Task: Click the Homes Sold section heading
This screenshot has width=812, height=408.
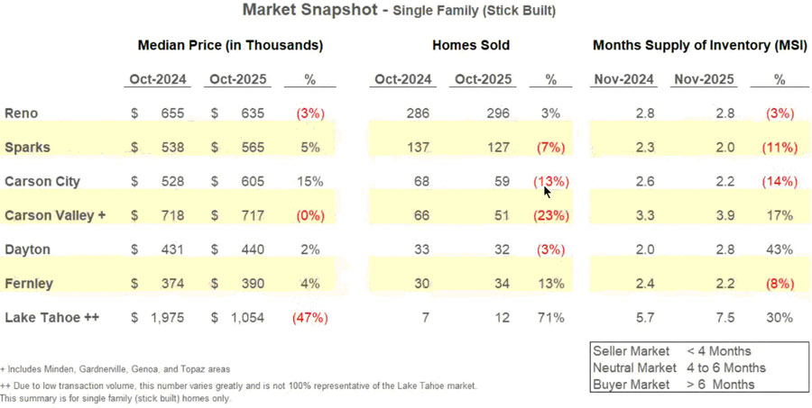Action: tap(470, 45)
